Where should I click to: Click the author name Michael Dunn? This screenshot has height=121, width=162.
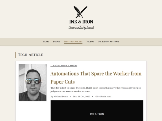(61, 97)
